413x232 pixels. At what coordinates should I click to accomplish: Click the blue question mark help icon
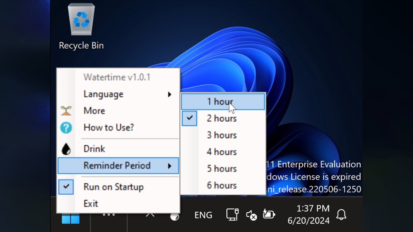66,128
